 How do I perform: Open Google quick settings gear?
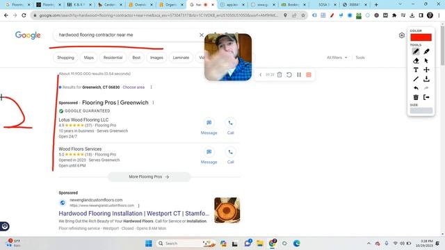402,35
